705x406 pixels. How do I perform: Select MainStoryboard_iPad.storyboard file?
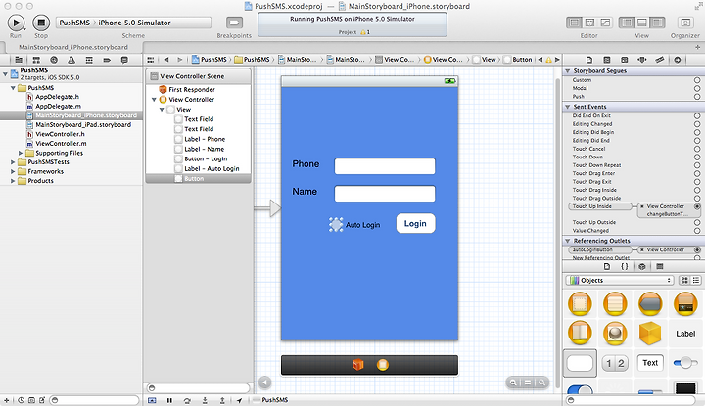click(83, 125)
